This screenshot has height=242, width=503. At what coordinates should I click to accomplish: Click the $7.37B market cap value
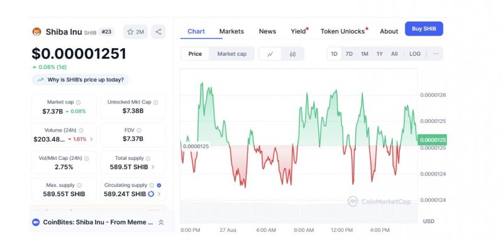[x=53, y=111]
